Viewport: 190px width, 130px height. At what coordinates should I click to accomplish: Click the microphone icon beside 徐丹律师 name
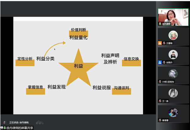pyautogui.click(x=160, y=24)
